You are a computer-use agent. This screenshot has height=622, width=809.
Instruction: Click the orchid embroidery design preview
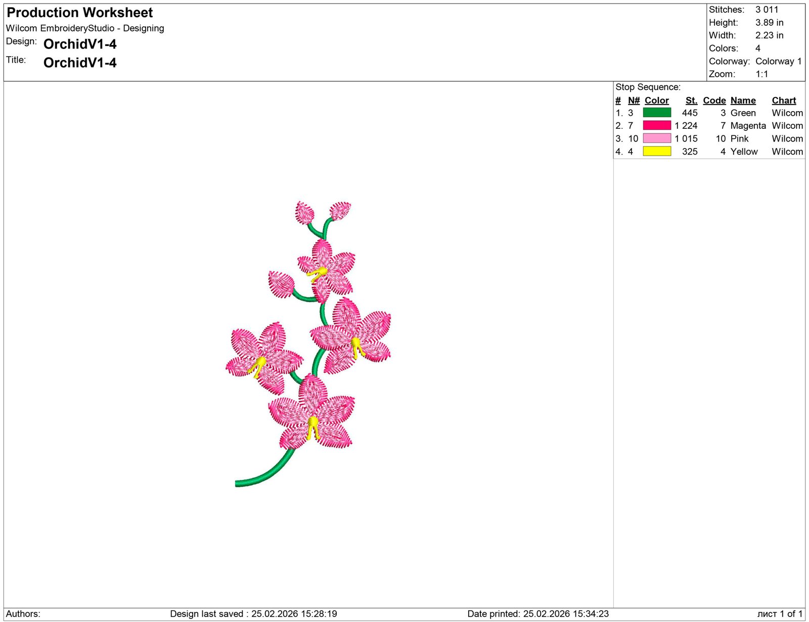[308, 344]
